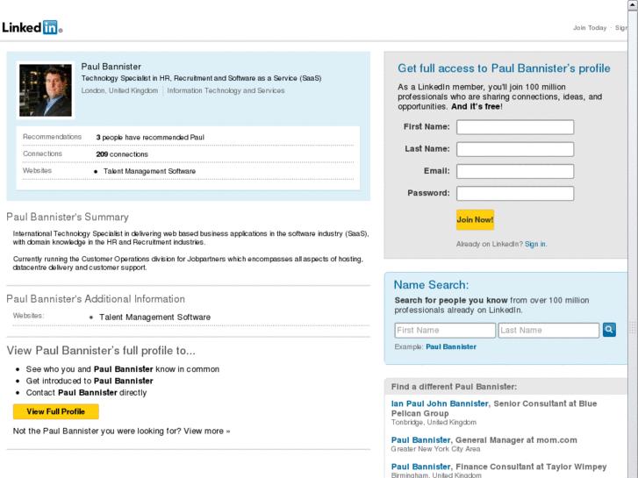
Task: Open Talent Management Software under Additional Information
Action: (155, 317)
